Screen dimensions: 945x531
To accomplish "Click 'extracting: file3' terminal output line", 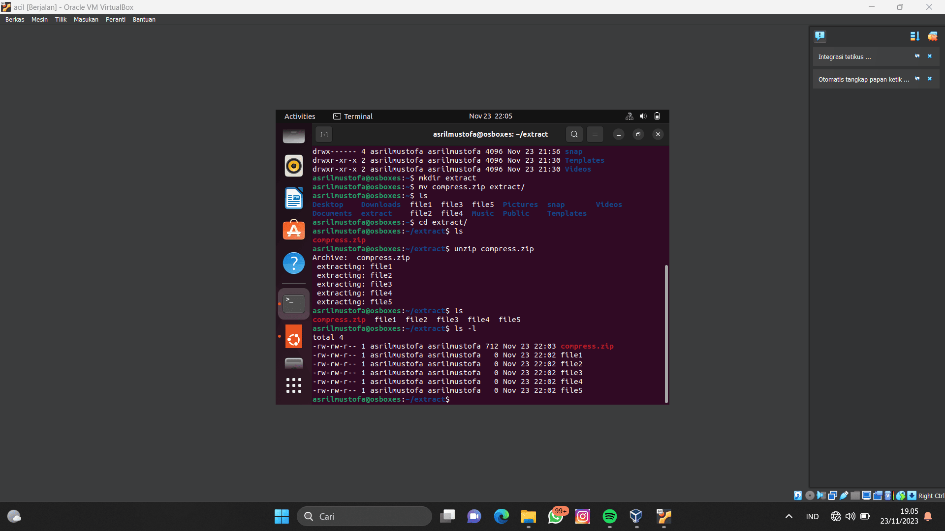I will pyautogui.click(x=354, y=285).
